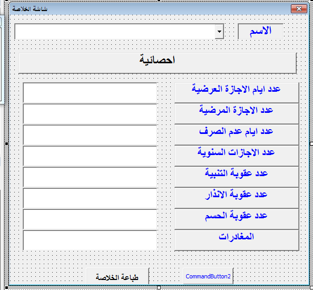
Task: Click the text box for عدد عقوبة الانذار
Action: point(90,199)
